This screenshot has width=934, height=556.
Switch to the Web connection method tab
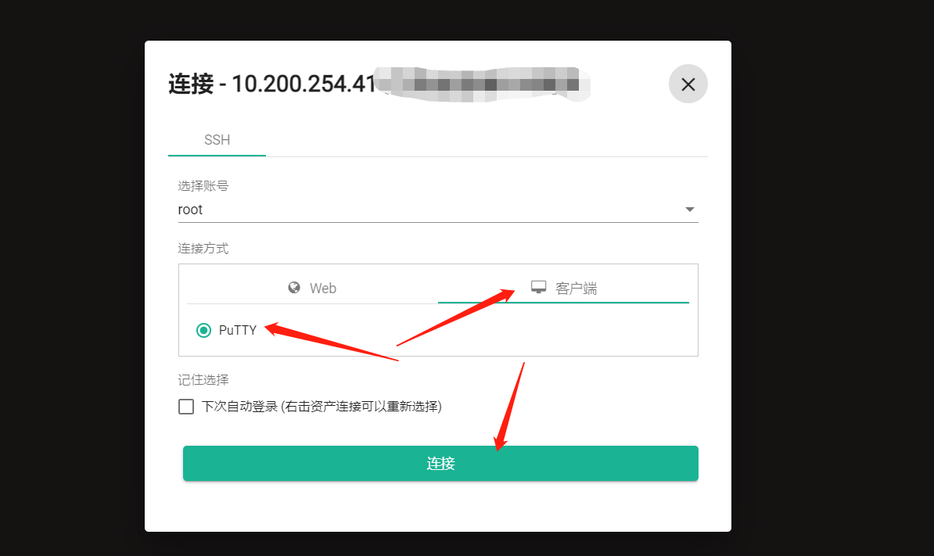point(312,288)
